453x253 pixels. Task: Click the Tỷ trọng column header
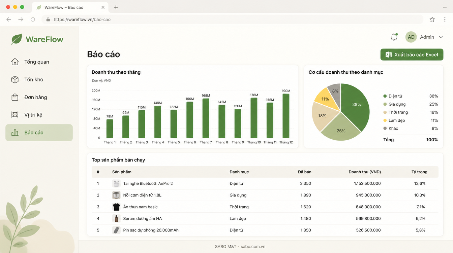point(419,172)
